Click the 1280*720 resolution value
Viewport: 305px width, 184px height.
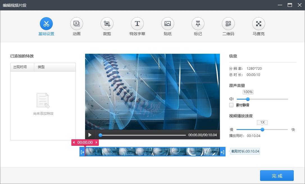254,69
